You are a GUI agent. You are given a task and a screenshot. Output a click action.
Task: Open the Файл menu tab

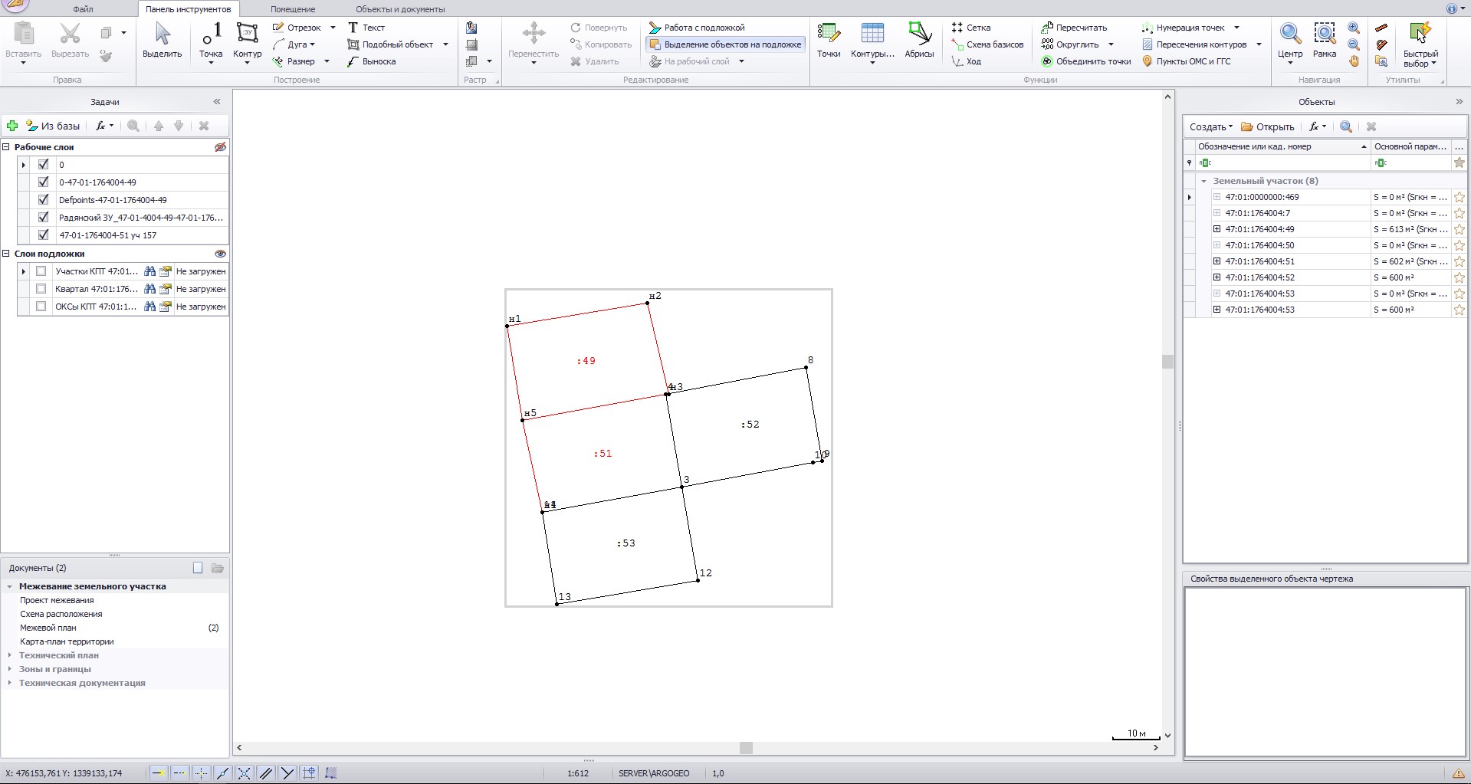click(x=83, y=9)
